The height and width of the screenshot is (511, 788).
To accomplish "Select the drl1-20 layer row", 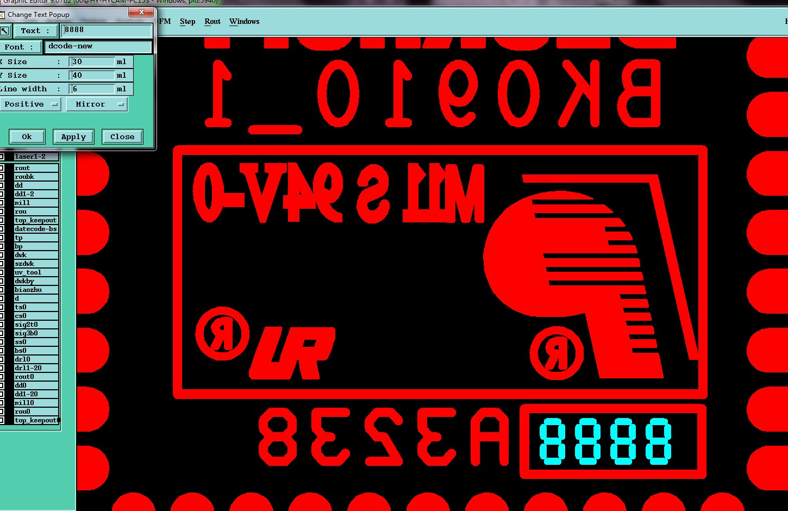I will [x=36, y=368].
